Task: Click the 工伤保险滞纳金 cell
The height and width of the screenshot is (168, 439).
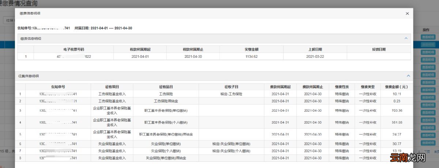Action: [166, 101]
